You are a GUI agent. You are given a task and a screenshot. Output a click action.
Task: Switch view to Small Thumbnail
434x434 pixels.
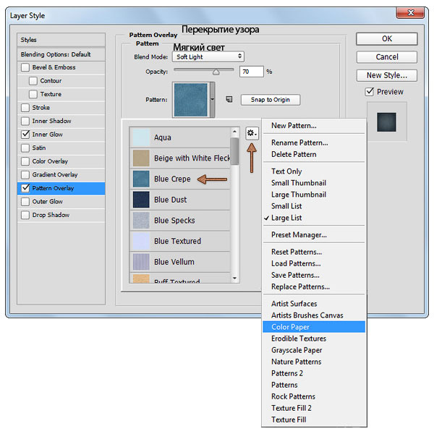pyautogui.click(x=299, y=183)
